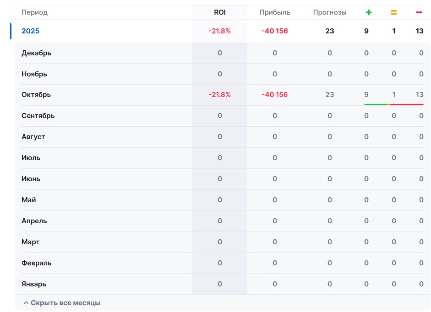Open the Декабрь month row
431x312 pixels.
[36, 53]
